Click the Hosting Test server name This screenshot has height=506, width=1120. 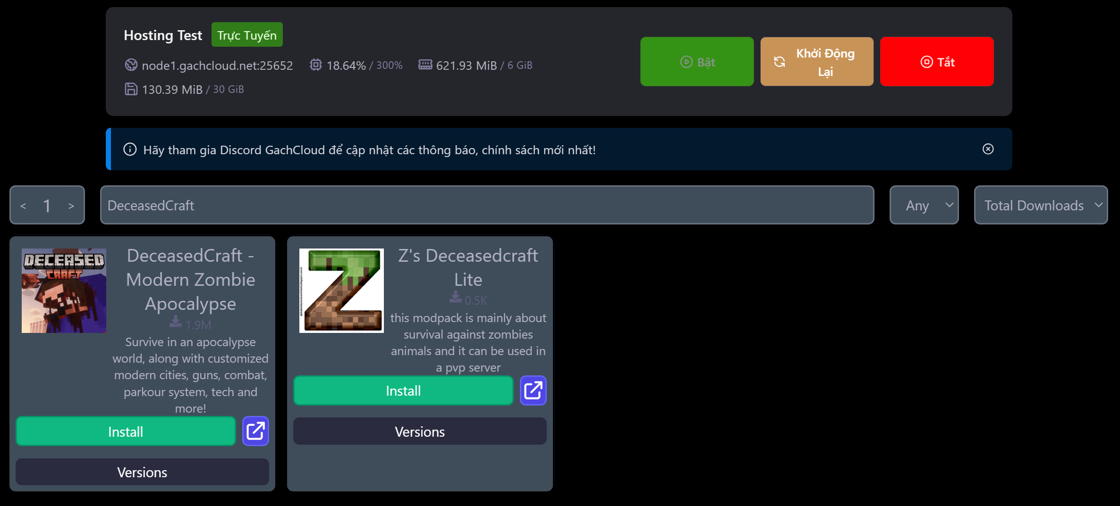[x=163, y=35]
